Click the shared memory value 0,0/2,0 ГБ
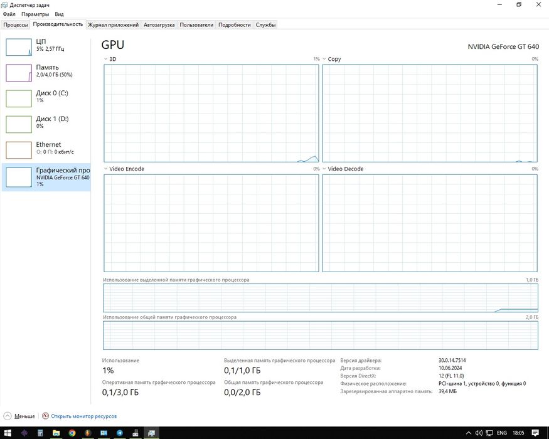This screenshot has width=549, height=439. [x=242, y=393]
